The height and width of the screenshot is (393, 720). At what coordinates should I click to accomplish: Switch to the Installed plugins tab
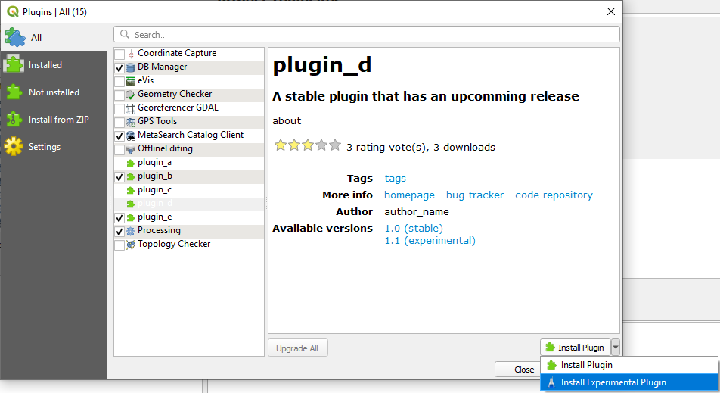[54, 65]
